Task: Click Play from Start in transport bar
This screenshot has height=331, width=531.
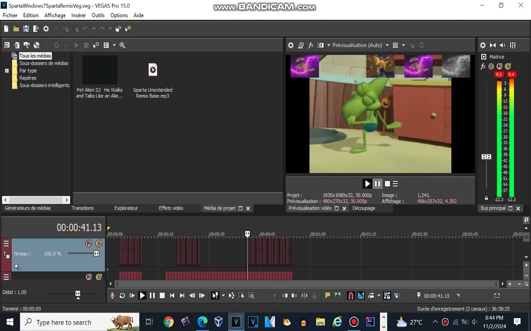Action: 132,296
